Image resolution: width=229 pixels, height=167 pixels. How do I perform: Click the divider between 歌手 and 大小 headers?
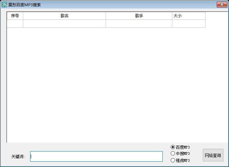click(172, 16)
